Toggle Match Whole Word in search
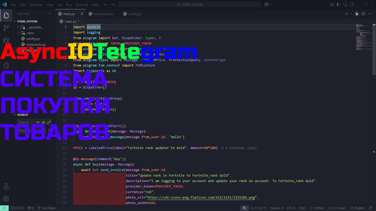 click(x=43, y=122)
